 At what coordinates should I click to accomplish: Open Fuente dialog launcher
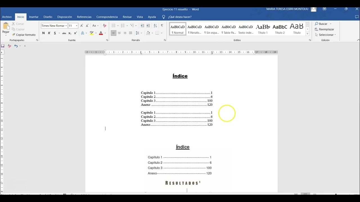pos(107,40)
